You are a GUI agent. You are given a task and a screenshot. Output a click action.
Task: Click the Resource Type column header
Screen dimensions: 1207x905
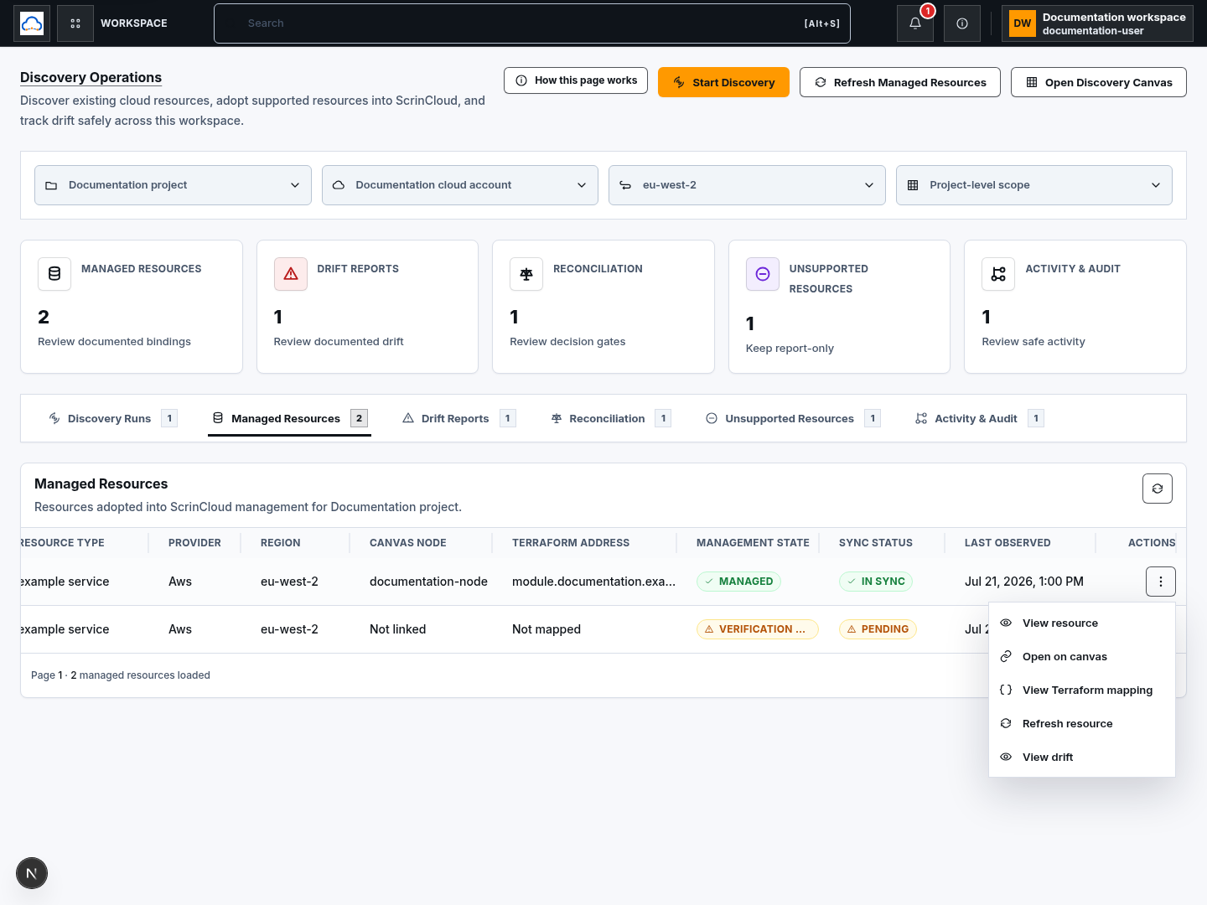tap(61, 543)
